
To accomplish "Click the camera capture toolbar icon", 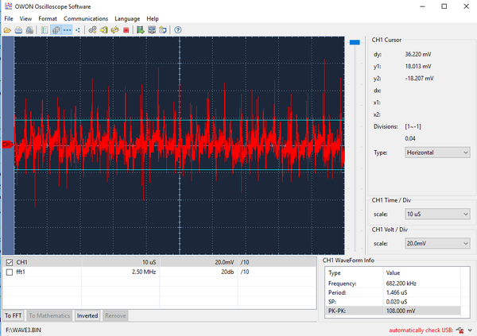I will pos(163,30).
